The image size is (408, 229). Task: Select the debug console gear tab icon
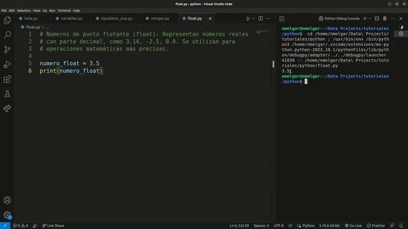coord(401,34)
